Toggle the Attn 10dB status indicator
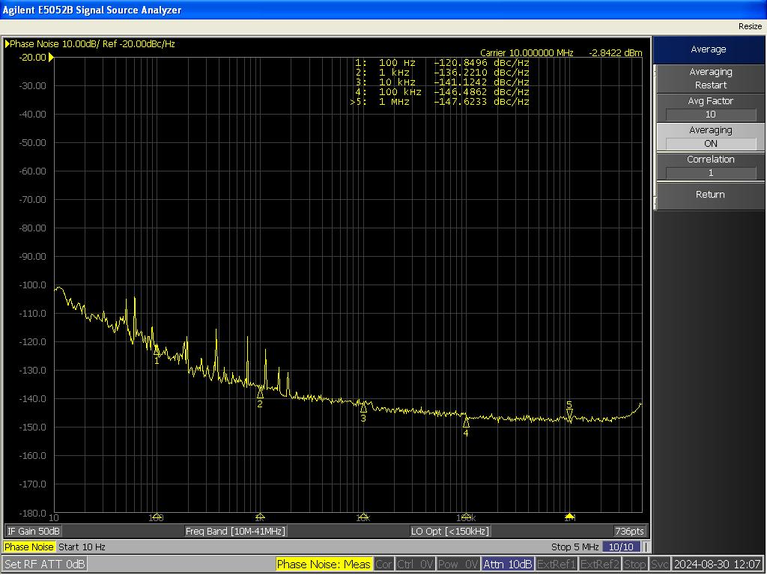The width and height of the screenshot is (767, 575). tap(508, 564)
